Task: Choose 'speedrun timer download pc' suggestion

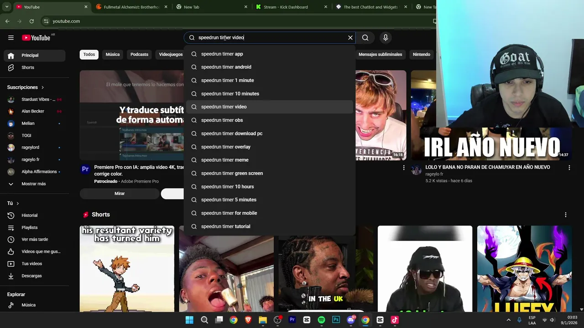Action: (269, 133)
